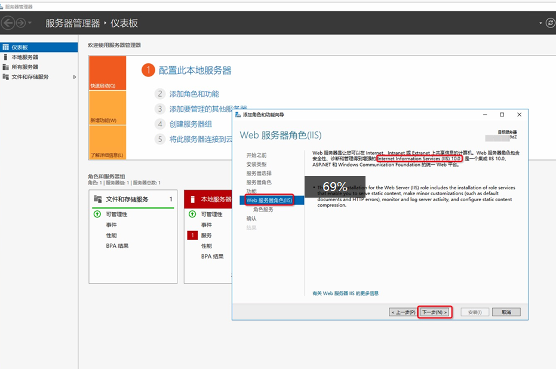556x369 pixels.
Task: Click the 文件和存储服务 tile icon
Action: click(x=98, y=199)
